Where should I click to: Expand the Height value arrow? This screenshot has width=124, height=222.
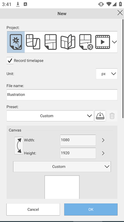pyautogui.click(x=103, y=153)
